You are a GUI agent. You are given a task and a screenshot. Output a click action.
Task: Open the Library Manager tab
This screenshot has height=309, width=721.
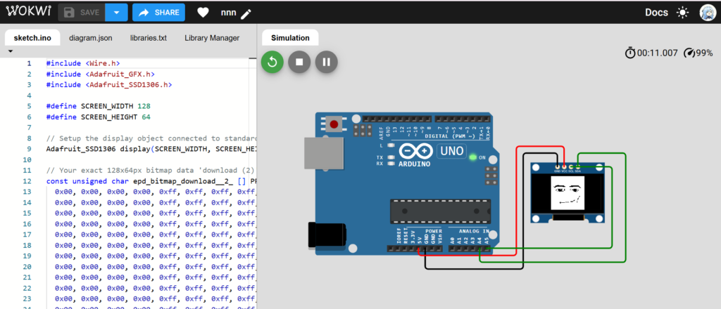tap(212, 38)
